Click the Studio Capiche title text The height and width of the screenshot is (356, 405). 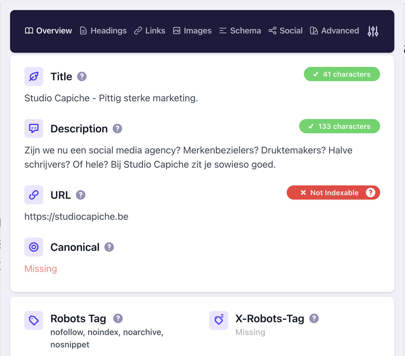[111, 98]
